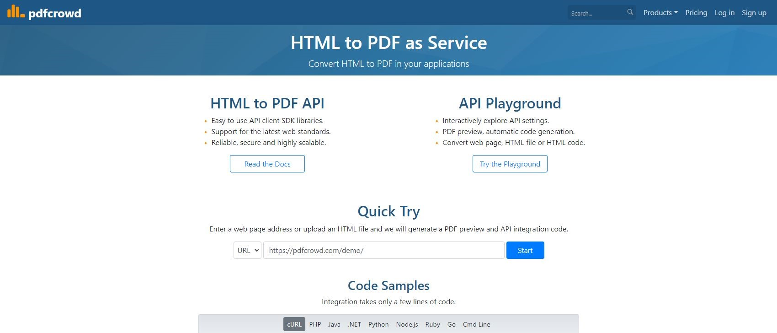Click 'PDF preview, automatic code generation.'
This screenshot has height=333, width=777.
(509, 132)
